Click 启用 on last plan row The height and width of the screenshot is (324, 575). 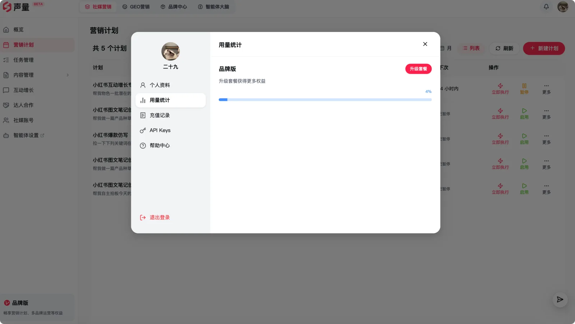pos(524,189)
